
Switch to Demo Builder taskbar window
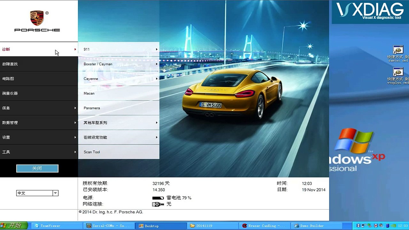tap(317, 226)
